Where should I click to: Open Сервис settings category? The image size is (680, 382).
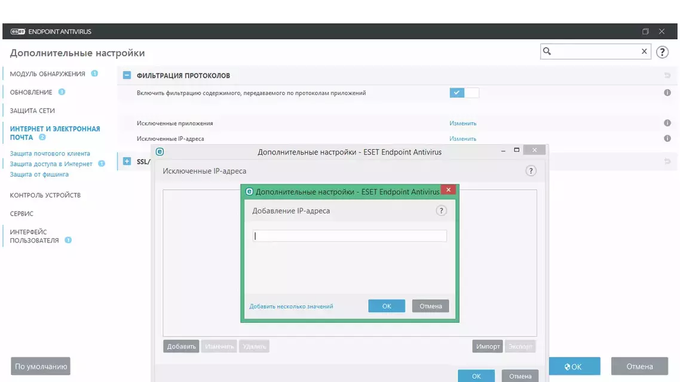pyautogui.click(x=22, y=214)
